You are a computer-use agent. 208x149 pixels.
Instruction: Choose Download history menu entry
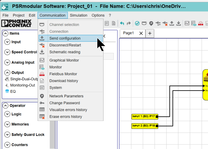pyautogui.click(x=71, y=81)
